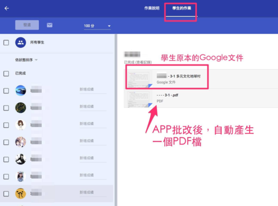Go back with the left arrow icon

7,8
